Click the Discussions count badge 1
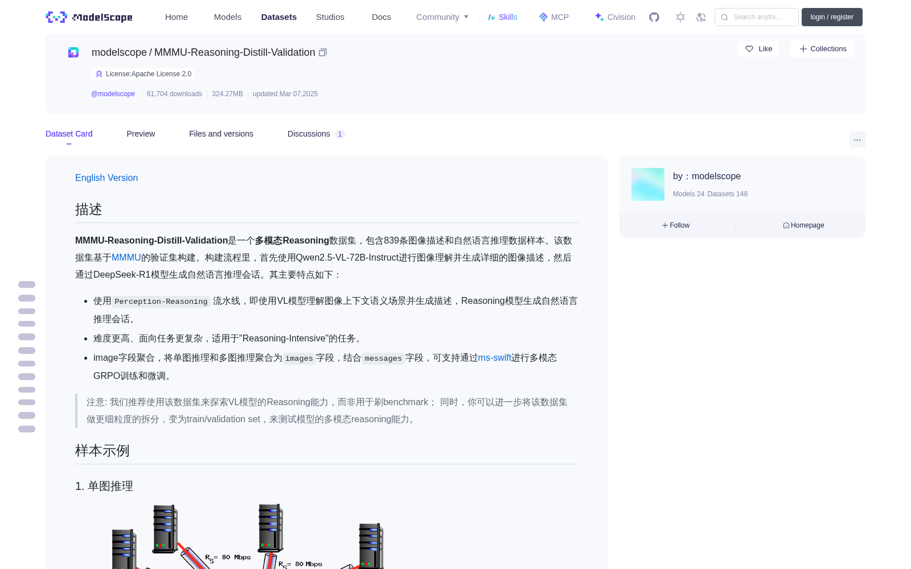 (340, 134)
